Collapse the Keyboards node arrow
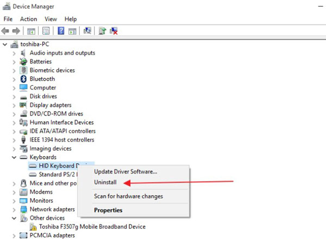Screen dimensions: 326x239 tap(14, 158)
